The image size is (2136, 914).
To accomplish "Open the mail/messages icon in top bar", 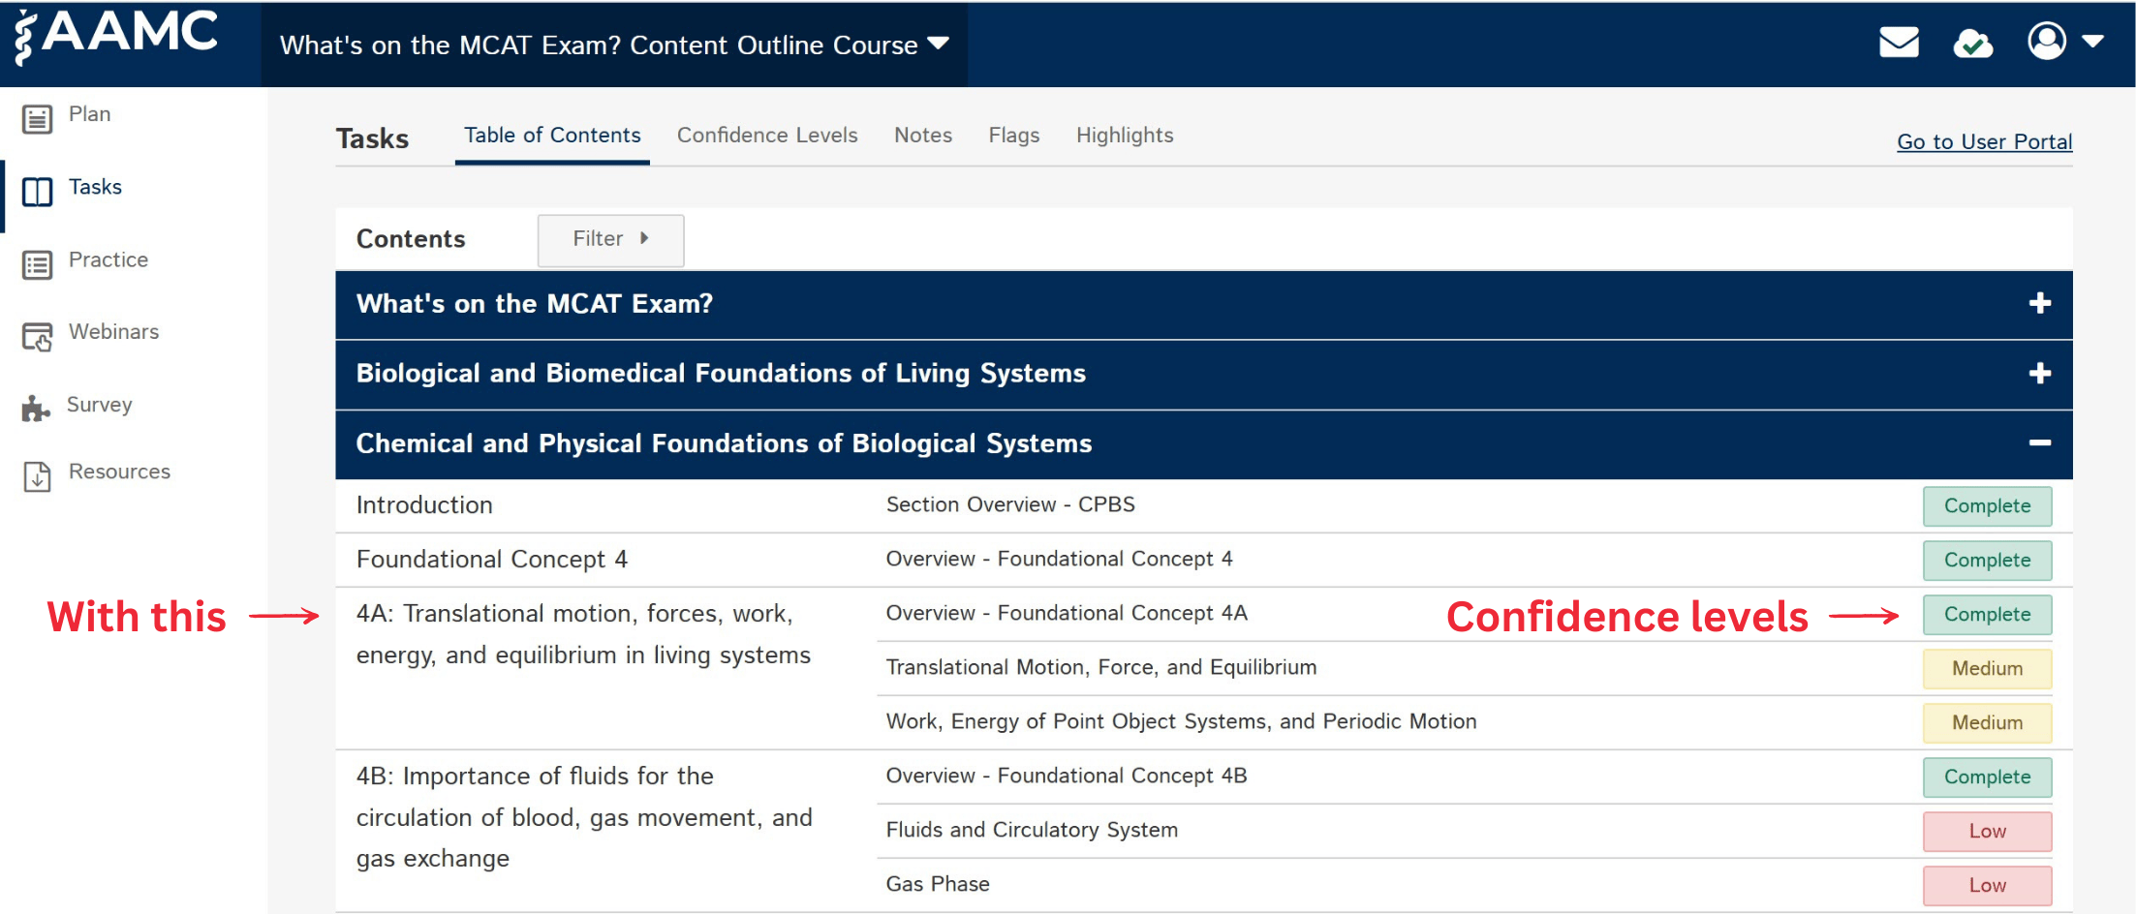I will (x=1899, y=43).
